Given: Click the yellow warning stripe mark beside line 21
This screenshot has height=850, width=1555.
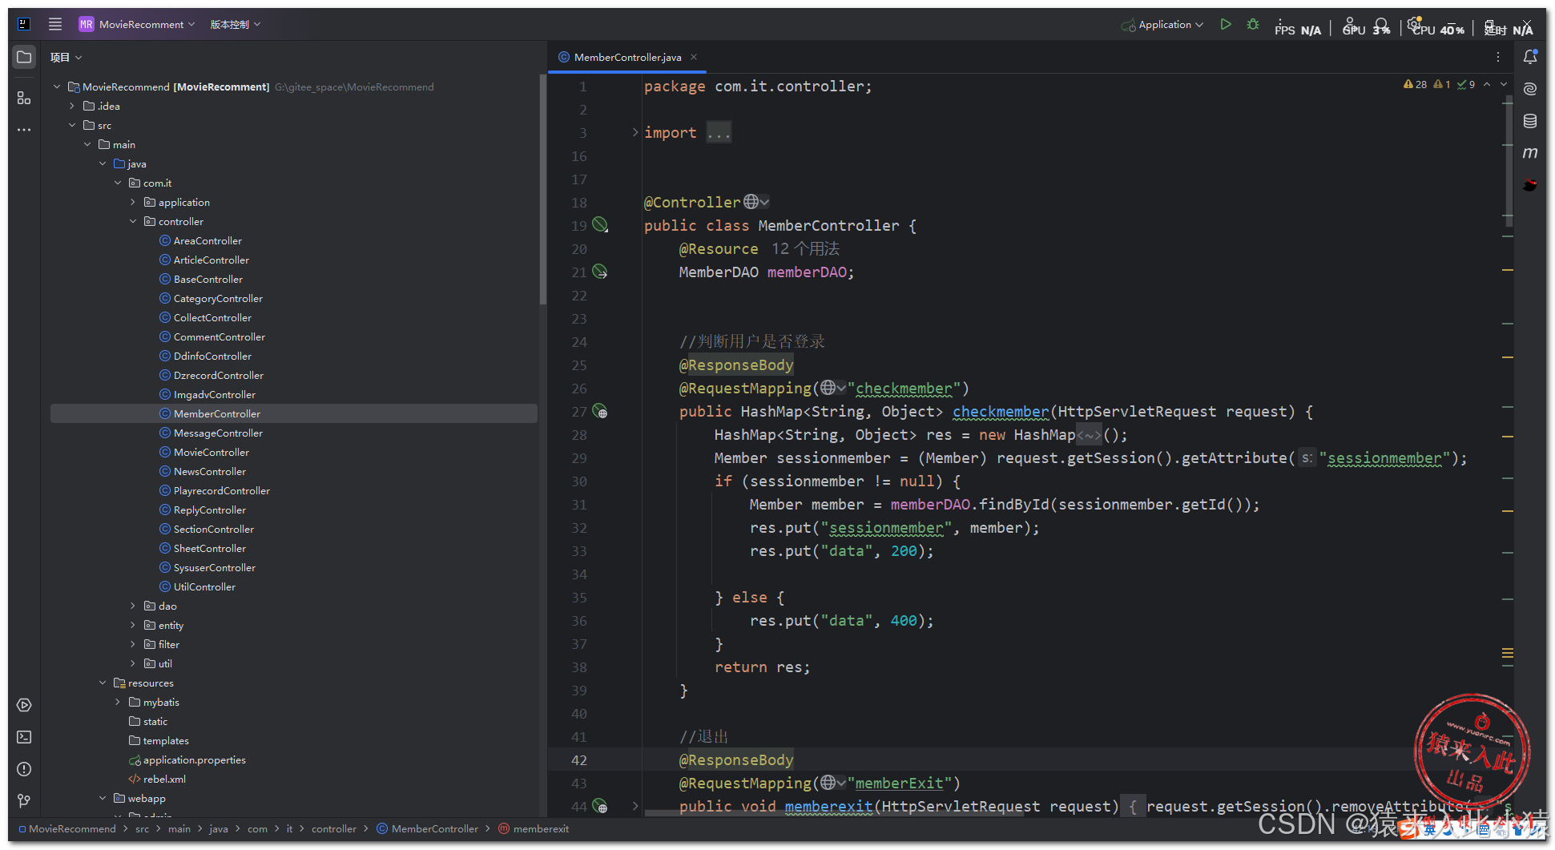Looking at the screenshot, I should click(1508, 271).
